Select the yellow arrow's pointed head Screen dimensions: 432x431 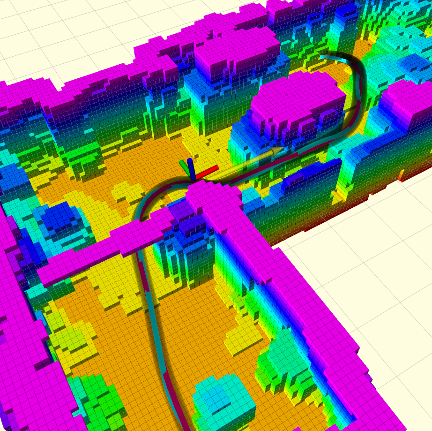click(x=276, y=151)
